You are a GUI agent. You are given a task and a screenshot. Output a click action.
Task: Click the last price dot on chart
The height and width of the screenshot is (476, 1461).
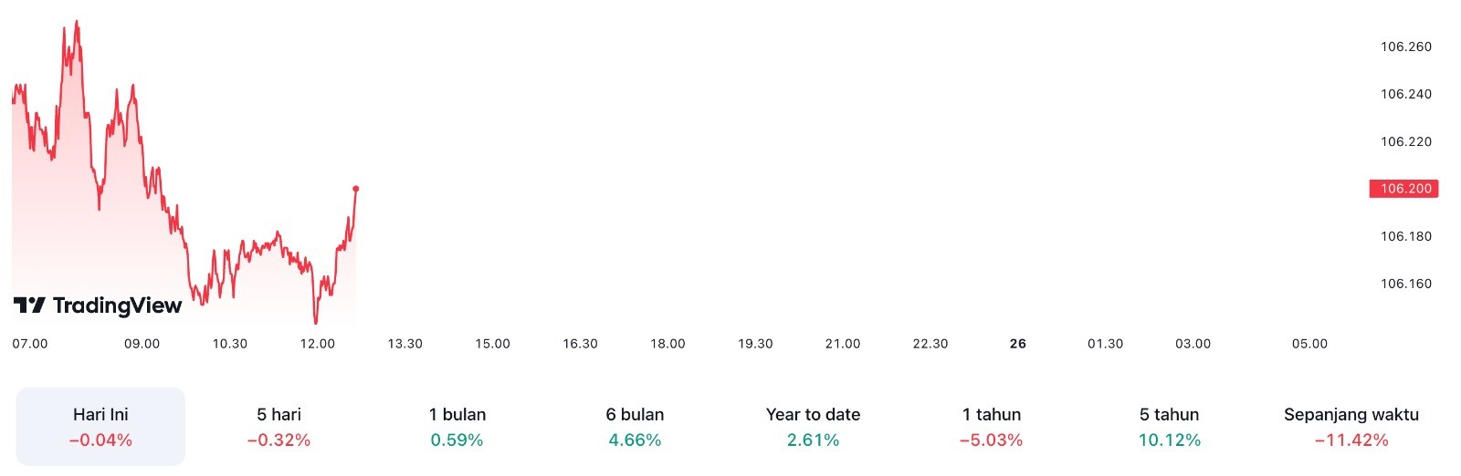pyautogui.click(x=356, y=189)
